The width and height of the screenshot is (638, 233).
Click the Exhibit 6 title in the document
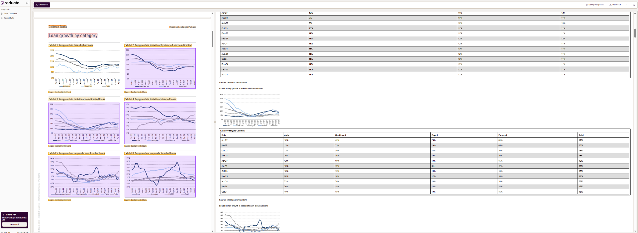(x=150, y=153)
